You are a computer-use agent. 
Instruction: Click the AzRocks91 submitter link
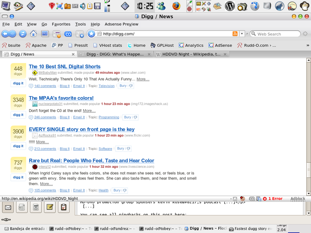point(47,135)
